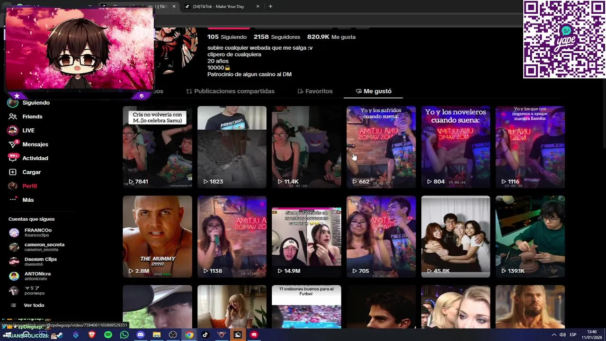Open Minecraft video with 1823 views

click(x=232, y=147)
